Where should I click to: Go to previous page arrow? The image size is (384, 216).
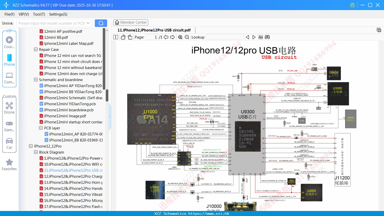[166, 37]
